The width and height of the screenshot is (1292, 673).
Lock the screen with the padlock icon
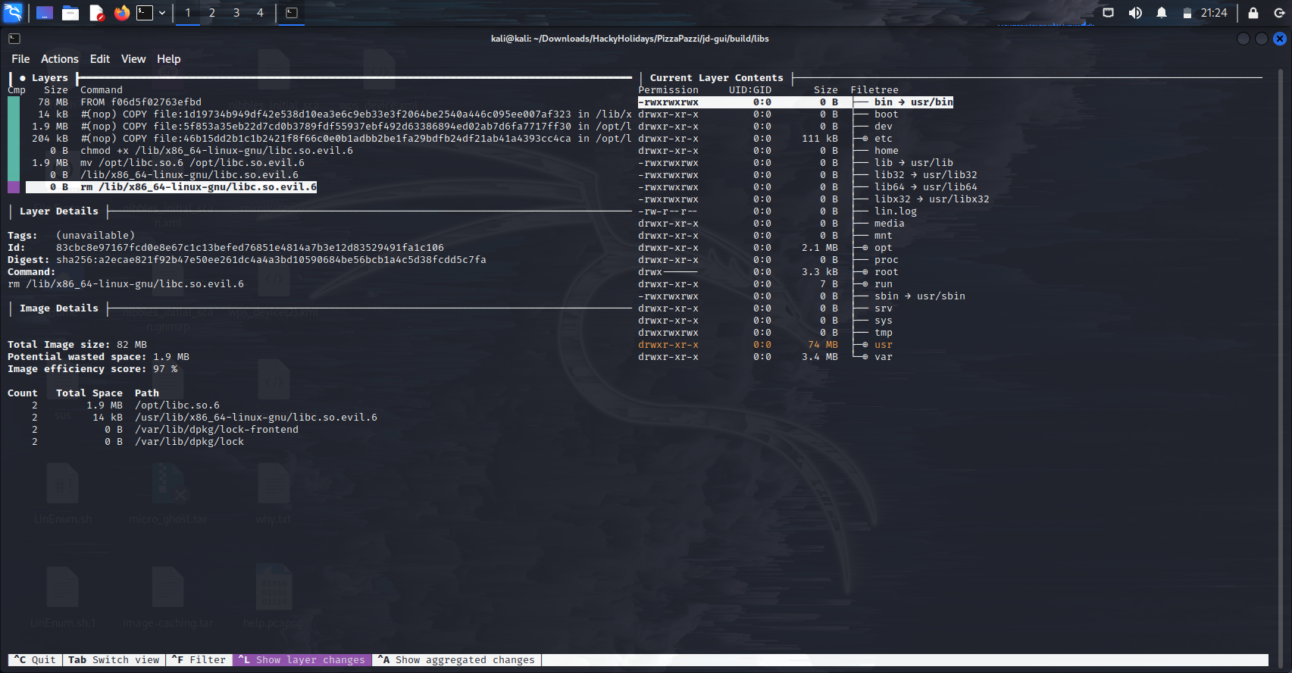point(1253,13)
